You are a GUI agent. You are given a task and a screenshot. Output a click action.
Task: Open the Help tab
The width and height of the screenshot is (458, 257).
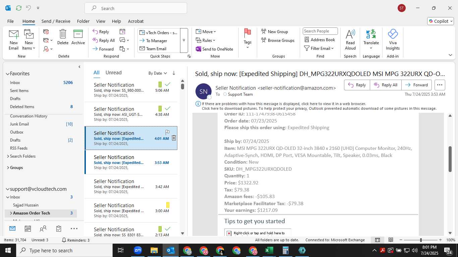pyautogui.click(x=116, y=21)
